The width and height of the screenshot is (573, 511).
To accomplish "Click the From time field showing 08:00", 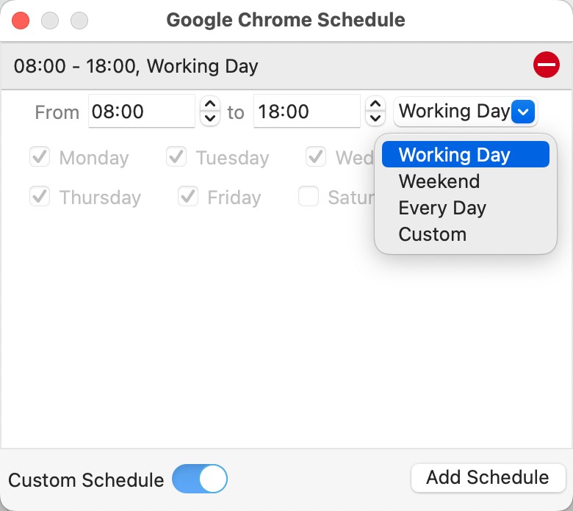I will tap(141, 112).
